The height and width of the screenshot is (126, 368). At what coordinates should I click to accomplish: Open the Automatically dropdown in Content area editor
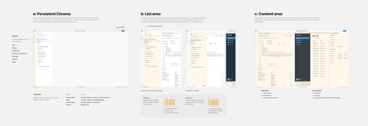click(270, 44)
